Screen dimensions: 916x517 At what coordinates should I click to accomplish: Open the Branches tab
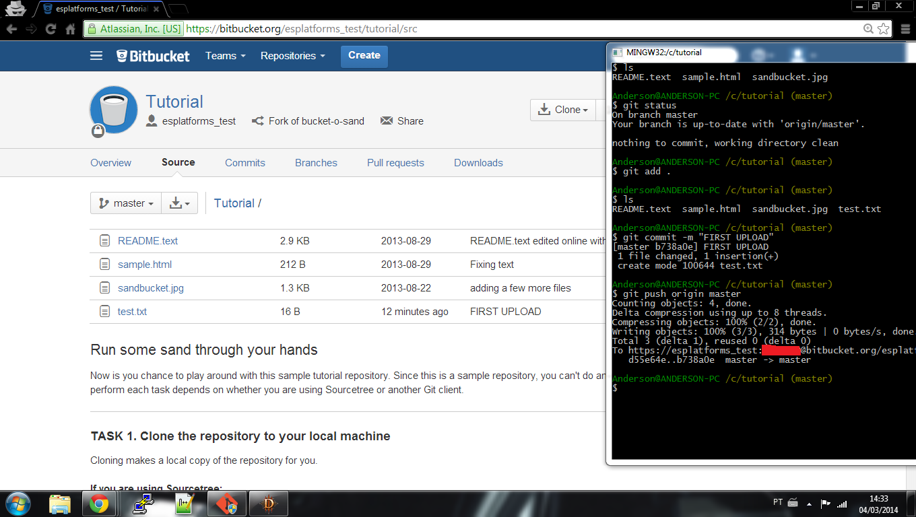click(316, 163)
